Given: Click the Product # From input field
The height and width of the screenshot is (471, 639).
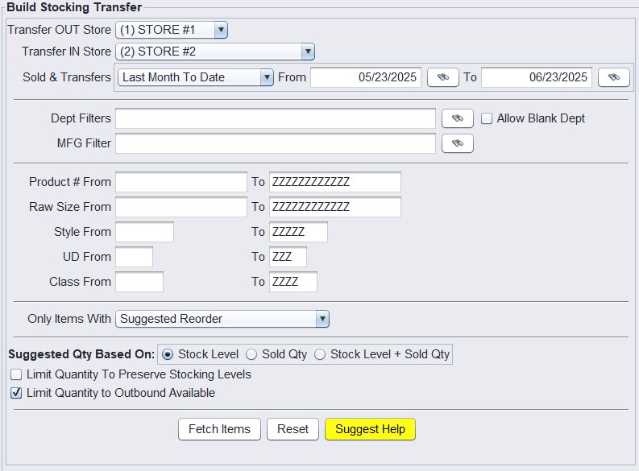Looking at the screenshot, I should pyautogui.click(x=180, y=182).
